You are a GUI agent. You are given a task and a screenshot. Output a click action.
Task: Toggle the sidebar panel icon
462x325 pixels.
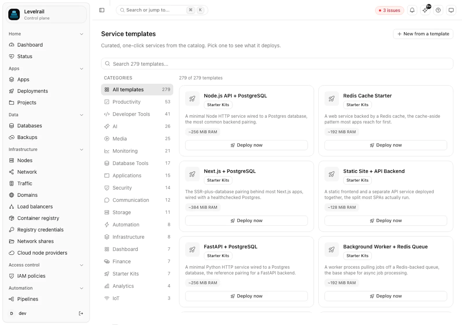coord(102,10)
